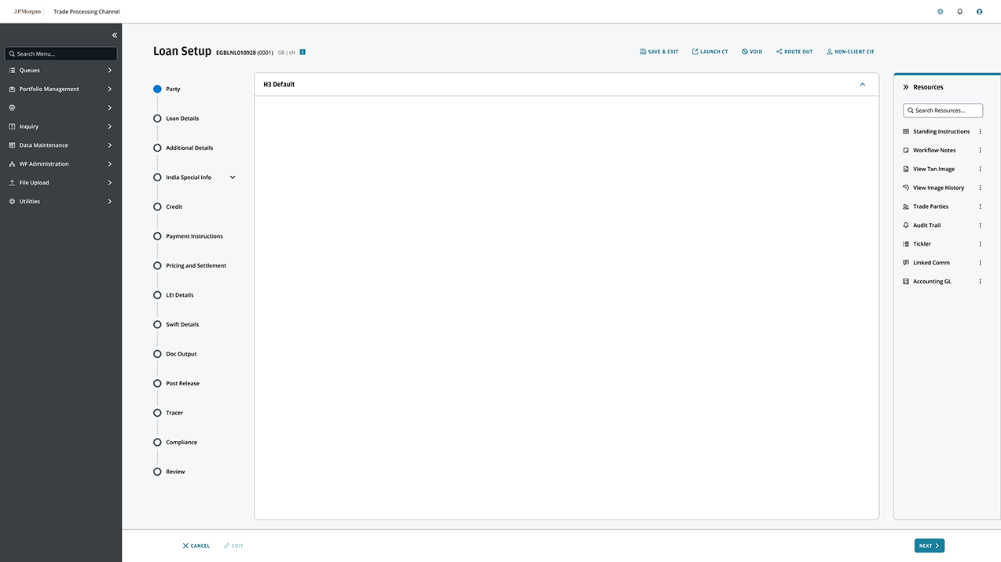Click the Accounting GL icon
This screenshot has width=1001, height=562.
tap(906, 282)
